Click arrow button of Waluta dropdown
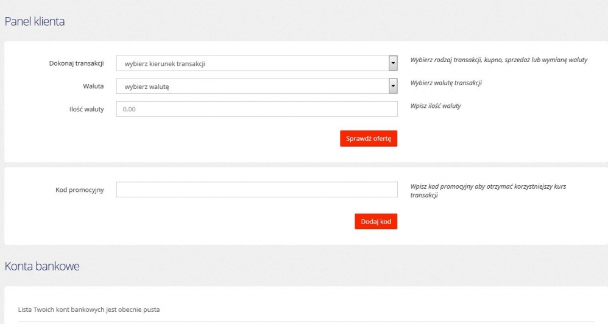The height and width of the screenshot is (324, 608). tap(393, 86)
